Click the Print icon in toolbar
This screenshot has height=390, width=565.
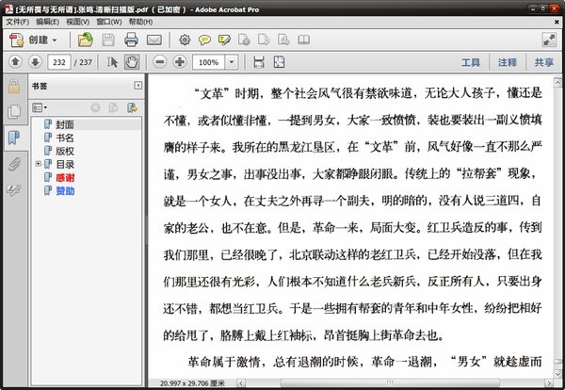[x=131, y=40]
